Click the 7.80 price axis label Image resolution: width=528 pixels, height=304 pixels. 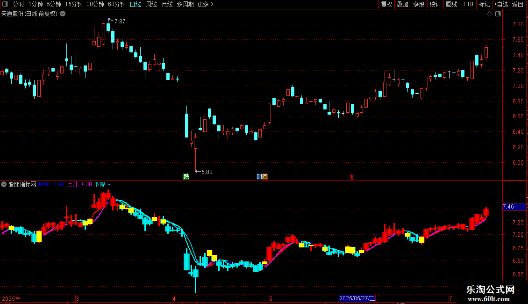(x=518, y=24)
